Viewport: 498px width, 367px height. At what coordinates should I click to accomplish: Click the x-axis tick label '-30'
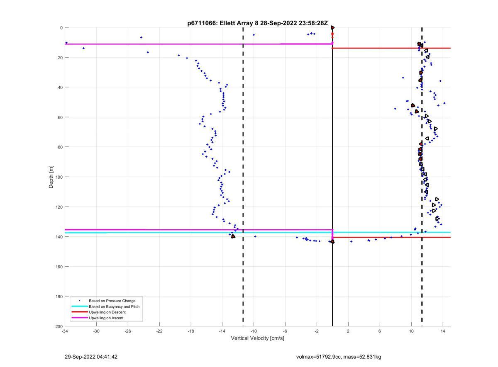[x=96, y=331]
